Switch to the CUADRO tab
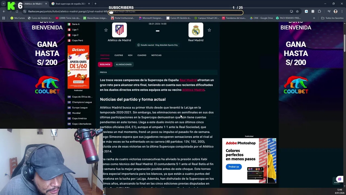Screen dimensions: 346x195 click(142, 55)
